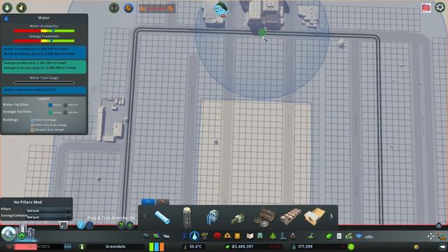The height and width of the screenshot is (252, 448).
Task: Open the Garbage services menu
Action: [204, 236]
